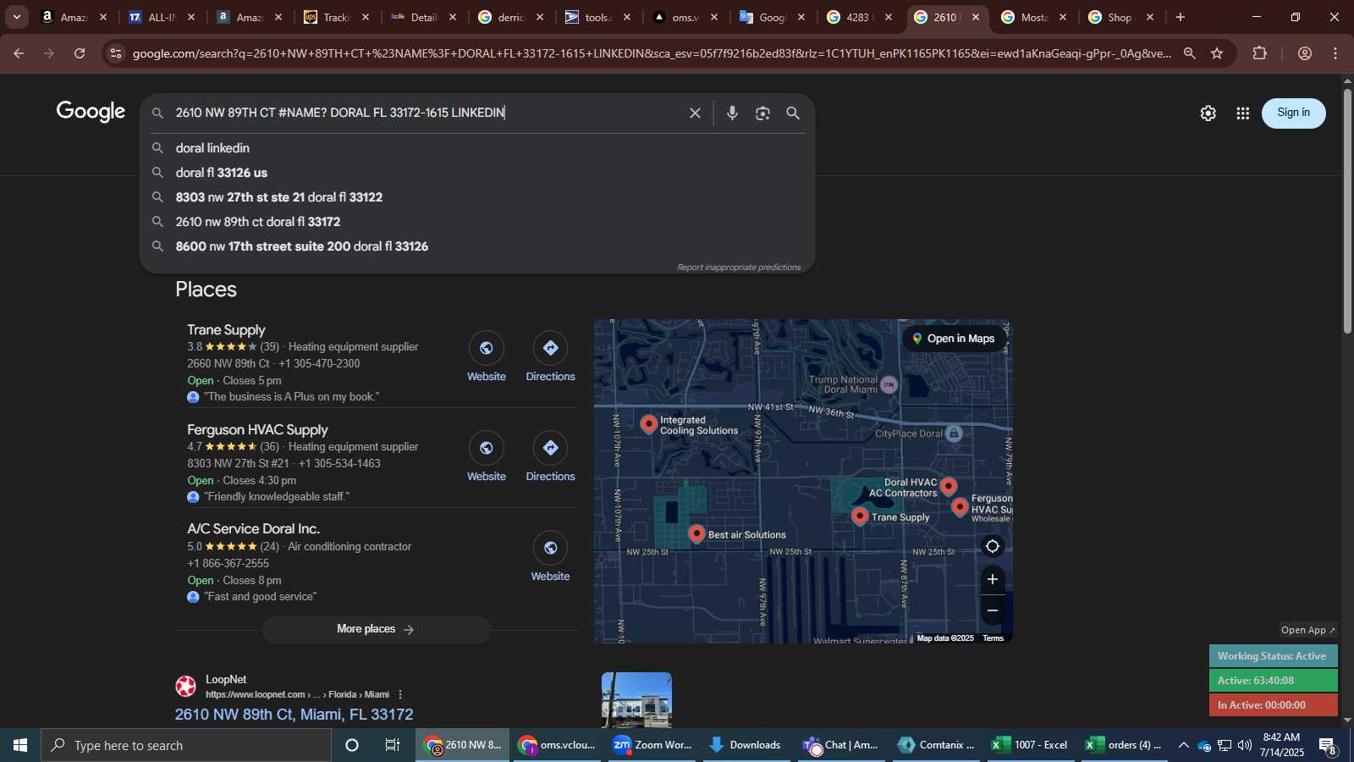
Task: Zoom in on the map
Action: point(993,579)
